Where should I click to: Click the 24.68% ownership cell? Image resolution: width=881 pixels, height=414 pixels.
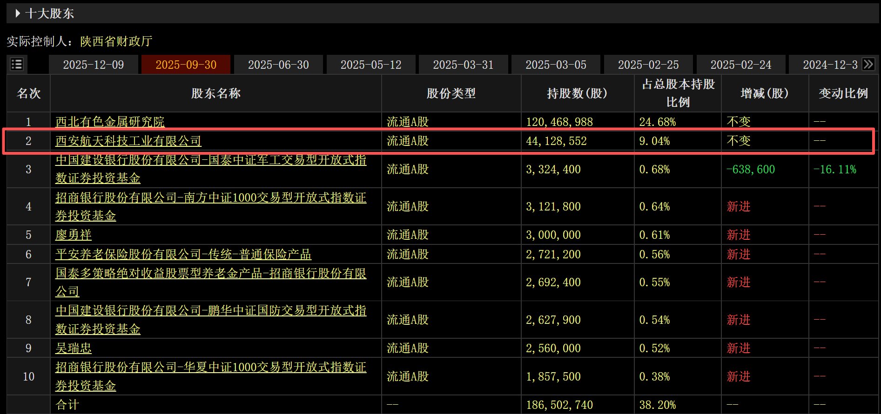coord(658,122)
